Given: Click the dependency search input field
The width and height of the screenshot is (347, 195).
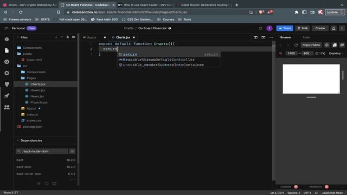Looking at the screenshot, I should pyautogui.click(x=42, y=151).
